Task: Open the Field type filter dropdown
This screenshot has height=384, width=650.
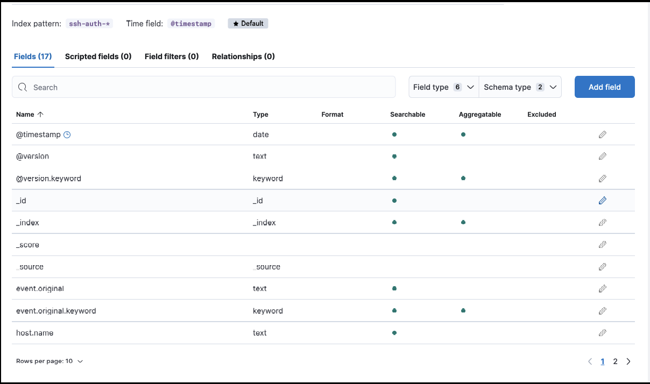Action: pyautogui.click(x=444, y=87)
